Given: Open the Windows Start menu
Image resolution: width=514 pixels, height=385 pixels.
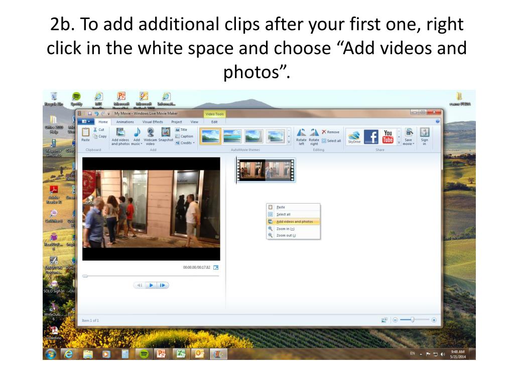Looking at the screenshot, I should 51,354.
